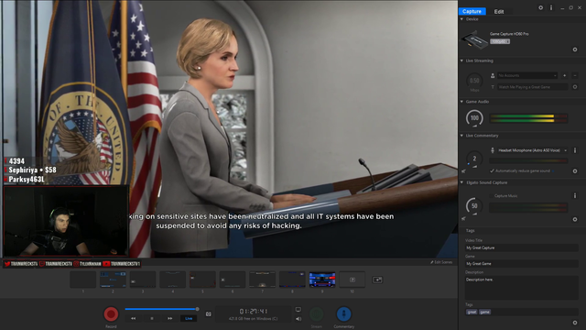Open the info icon in the title bar
This screenshot has height=330, width=586.
coord(551,7)
